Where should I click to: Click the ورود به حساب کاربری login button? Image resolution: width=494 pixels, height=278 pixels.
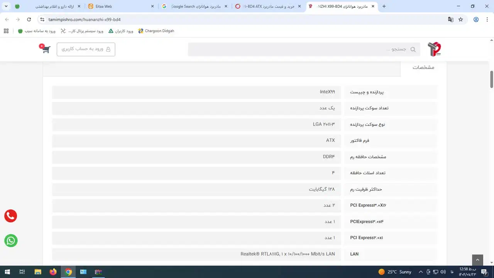(x=86, y=49)
